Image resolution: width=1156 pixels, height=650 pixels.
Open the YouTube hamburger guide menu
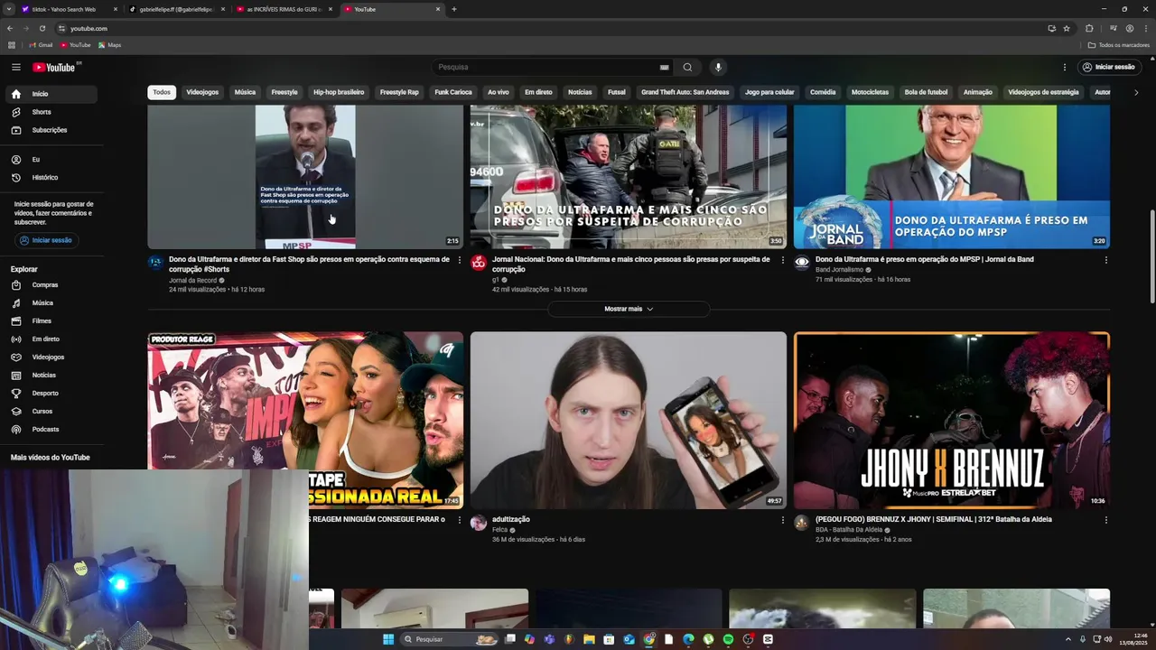coord(15,67)
